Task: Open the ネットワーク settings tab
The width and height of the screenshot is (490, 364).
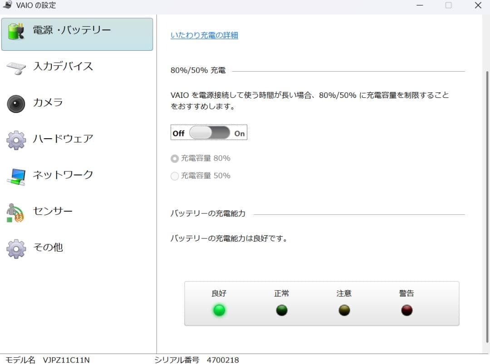Action: click(64, 175)
